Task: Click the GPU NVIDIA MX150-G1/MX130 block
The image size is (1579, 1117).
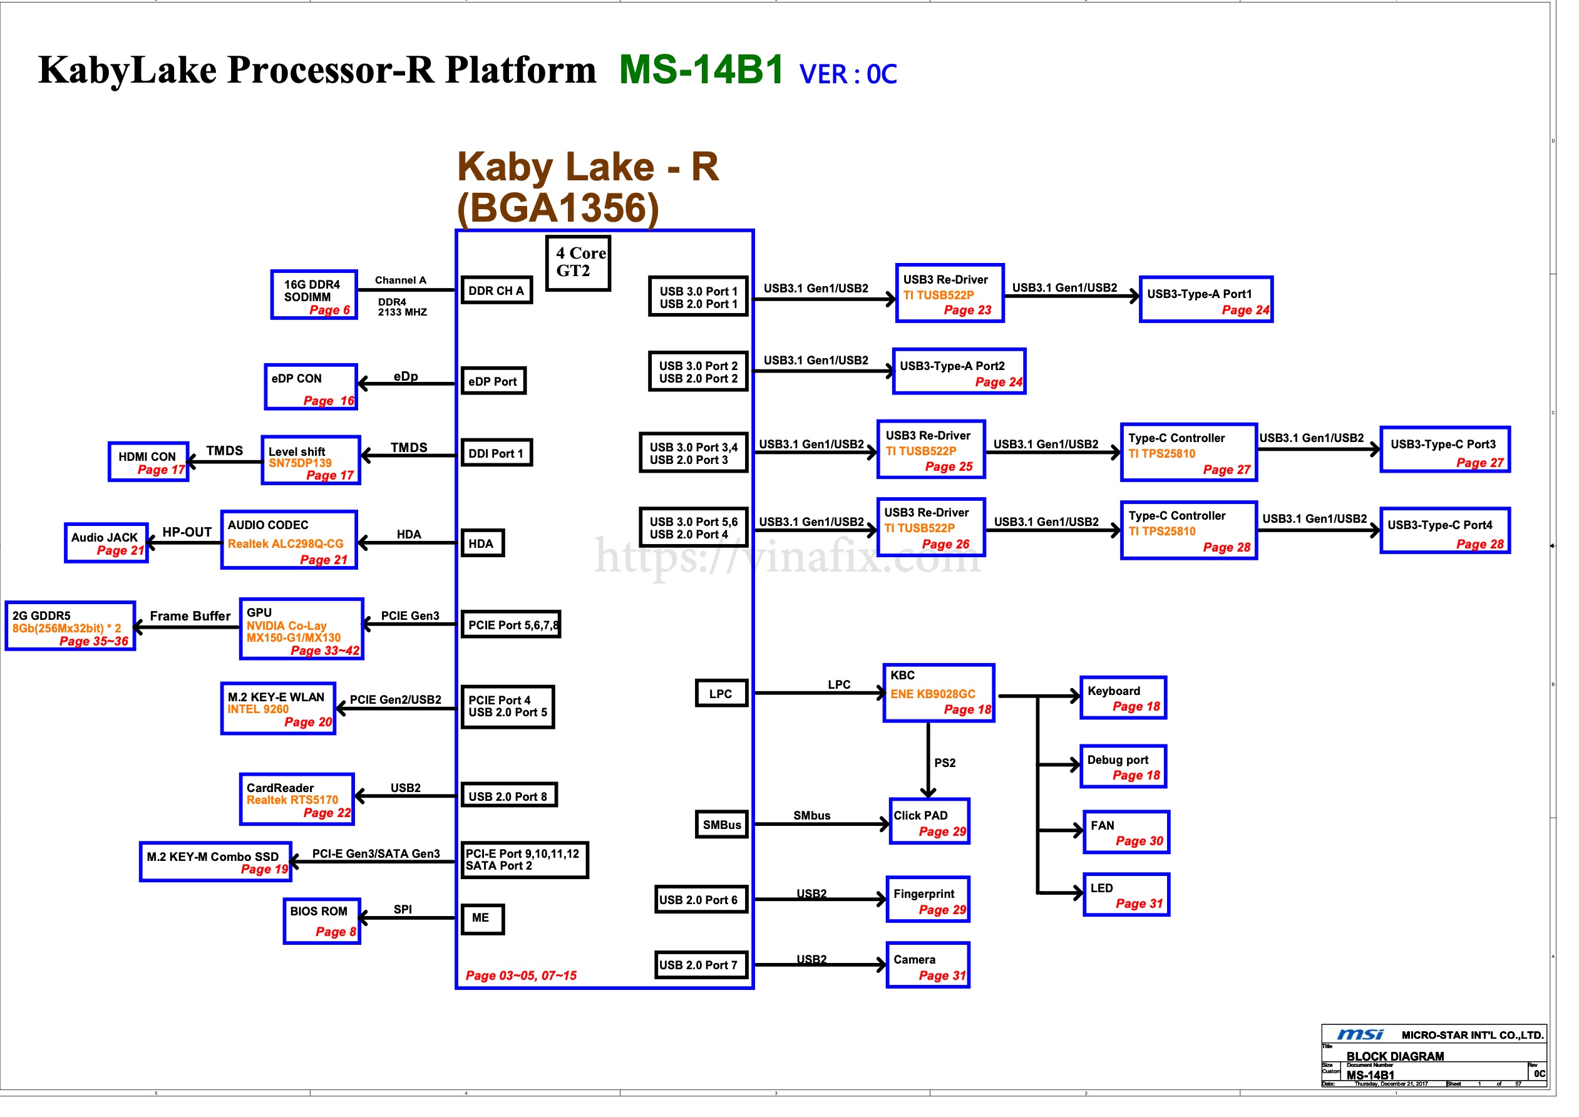Action: click(301, 629)
